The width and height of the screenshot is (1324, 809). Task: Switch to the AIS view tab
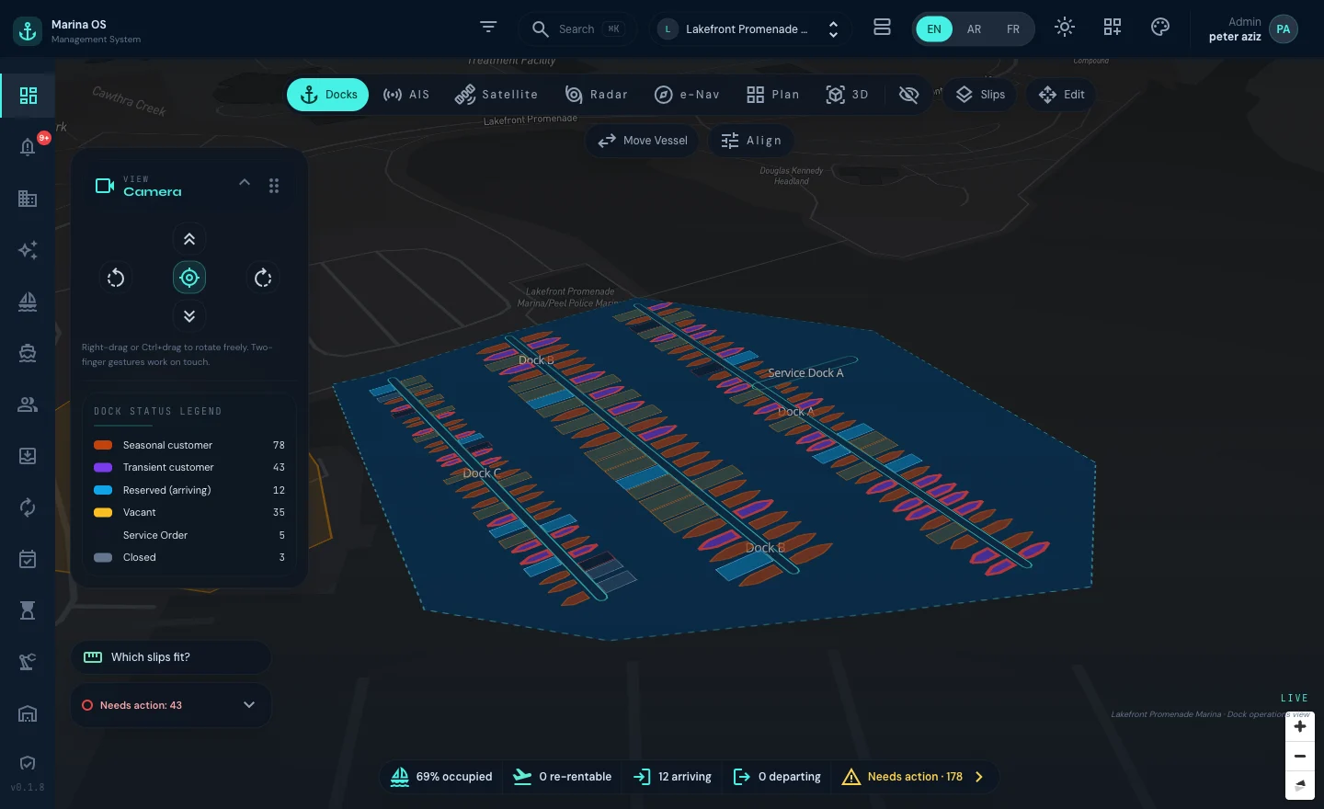[x=406, y=95]
